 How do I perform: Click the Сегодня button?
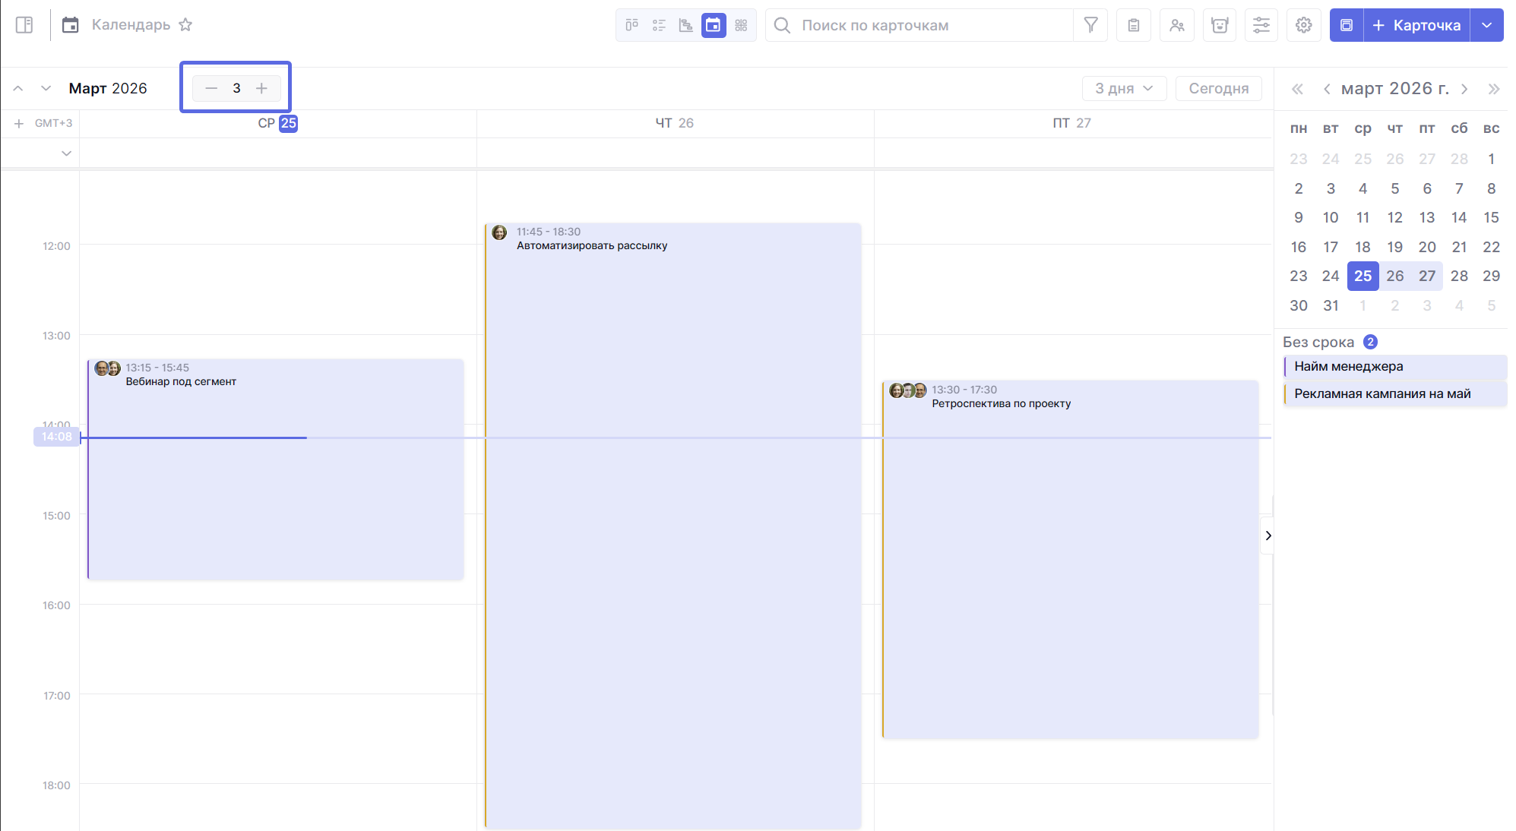[1218, 88]
